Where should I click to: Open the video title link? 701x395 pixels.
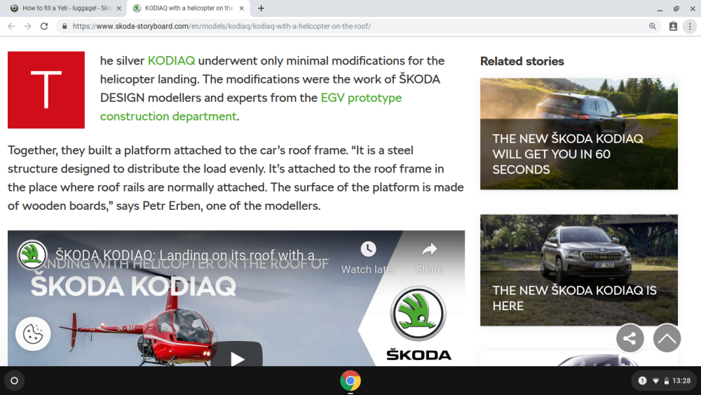pyautogui.click(x=192, y=255)
